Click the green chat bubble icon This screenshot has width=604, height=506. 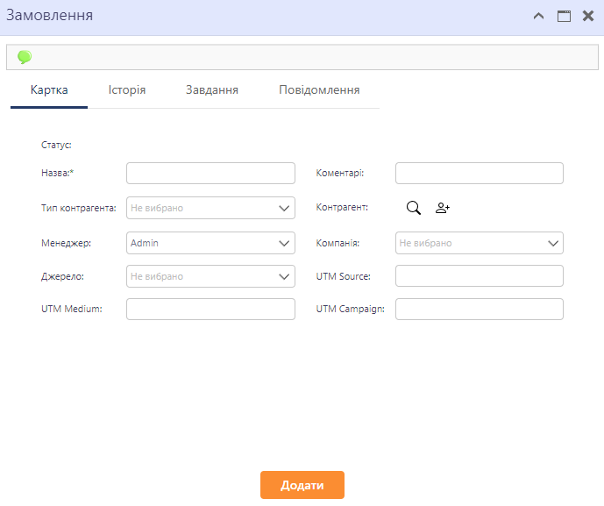(x=25, y=57)
